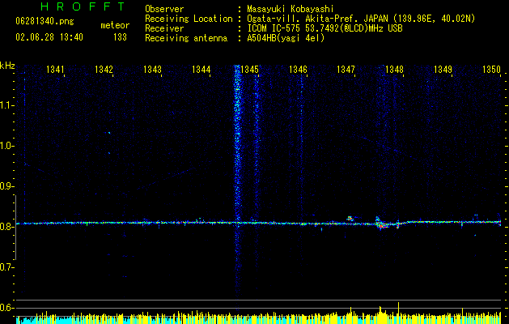Click the Receiving antenna label
509x324 pixels.
click(186, 38)
